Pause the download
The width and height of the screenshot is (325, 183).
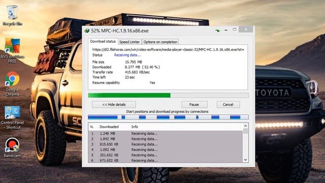click(x=194, y=104)
